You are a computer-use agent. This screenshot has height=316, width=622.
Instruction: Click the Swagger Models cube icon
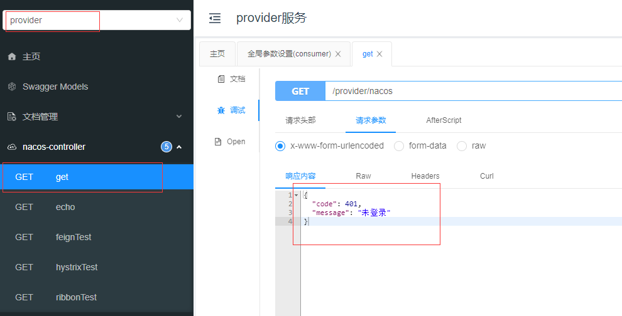tap(12, 87)
